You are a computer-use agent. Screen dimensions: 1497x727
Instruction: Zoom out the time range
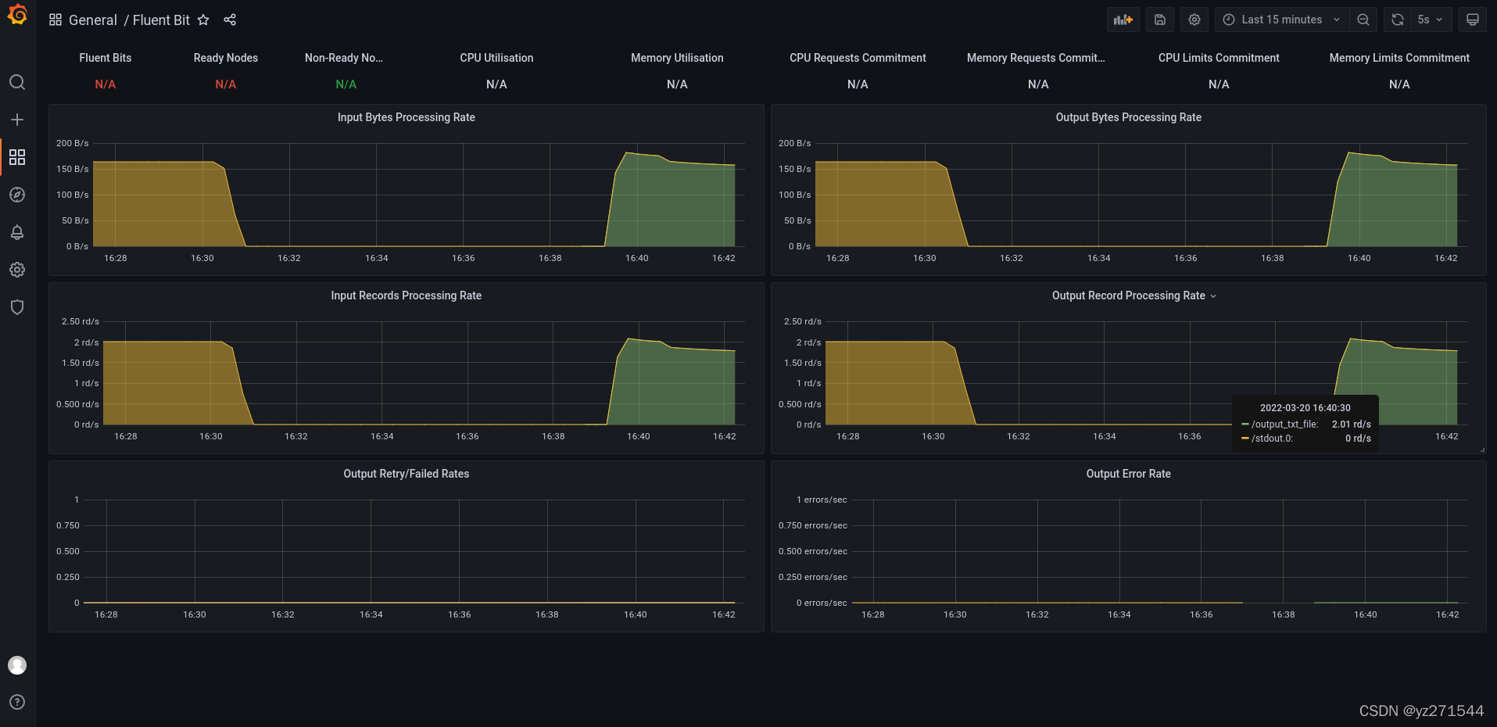1363,20
